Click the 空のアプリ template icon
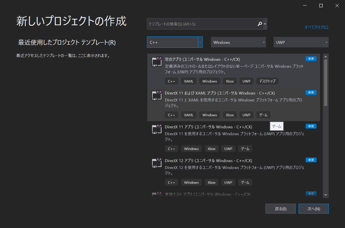 (157, 62)
